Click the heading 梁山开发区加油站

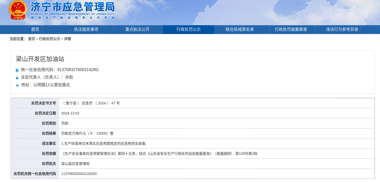[x=40, y=59]
